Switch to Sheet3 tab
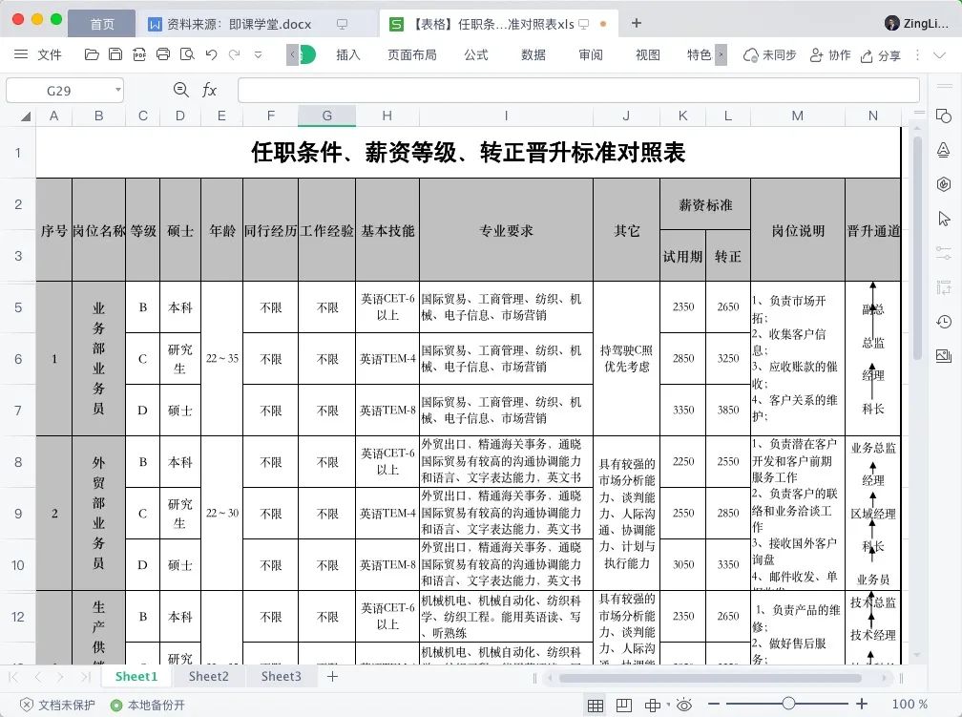Screen dimensions: 962x717 pos(281,677)
